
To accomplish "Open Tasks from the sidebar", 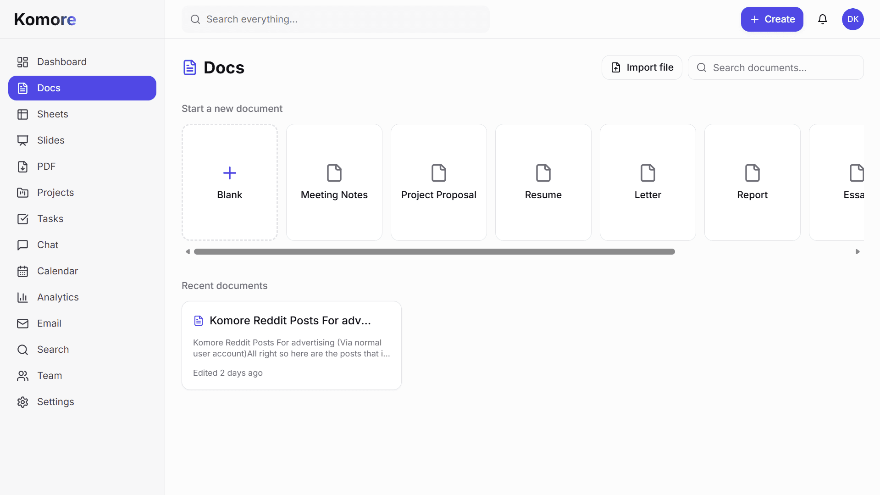I will click(50, 218).
